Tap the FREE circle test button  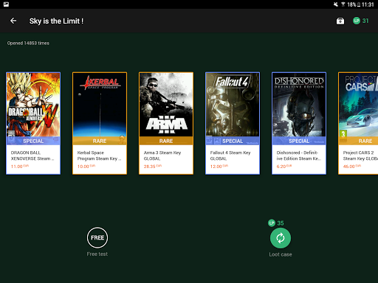97,237
